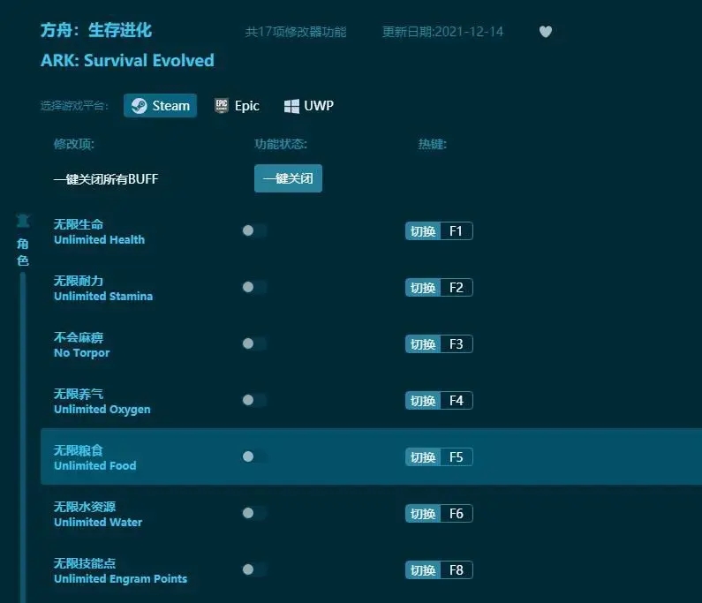Click the F5 hotkey field
The height and width of the screenshot is (603, 702).
coord(457,457)
